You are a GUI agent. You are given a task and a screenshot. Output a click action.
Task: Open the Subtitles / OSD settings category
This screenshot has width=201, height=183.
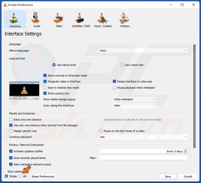(81, 20)
